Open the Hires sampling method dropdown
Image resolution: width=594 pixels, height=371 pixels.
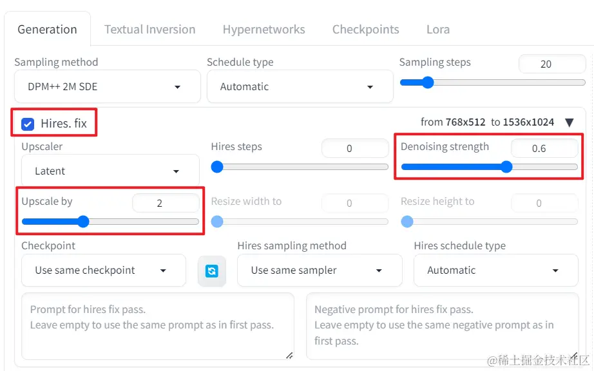click(320, 271)
